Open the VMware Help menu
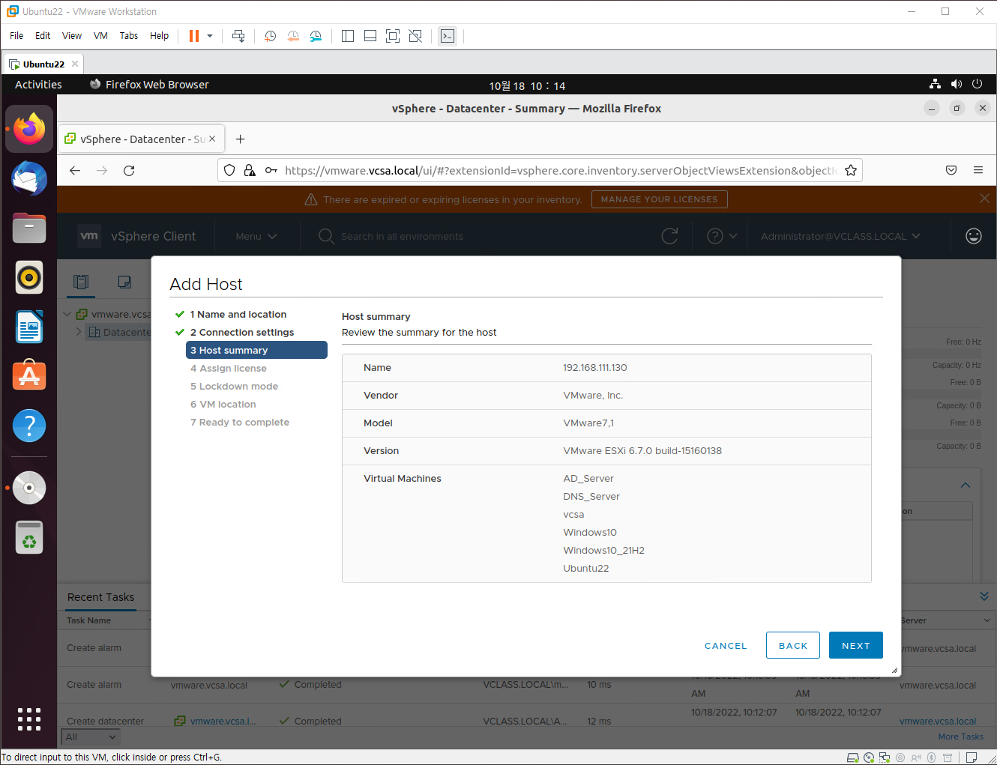997x765 pixels. point(159,36)
